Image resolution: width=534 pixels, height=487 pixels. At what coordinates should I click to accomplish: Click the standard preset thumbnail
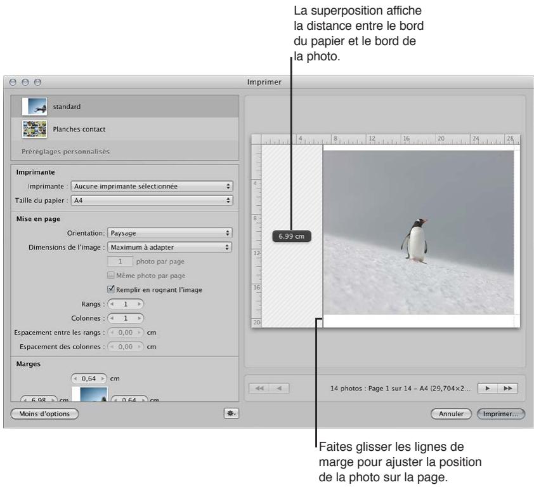34,107
